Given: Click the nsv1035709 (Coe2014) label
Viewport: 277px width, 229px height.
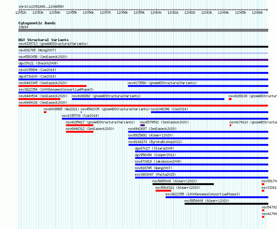Looking at the screenshot, I should pos(80,116).
